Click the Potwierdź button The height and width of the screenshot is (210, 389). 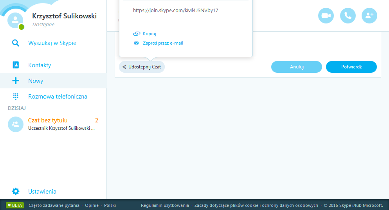click(x=351, y=67)
